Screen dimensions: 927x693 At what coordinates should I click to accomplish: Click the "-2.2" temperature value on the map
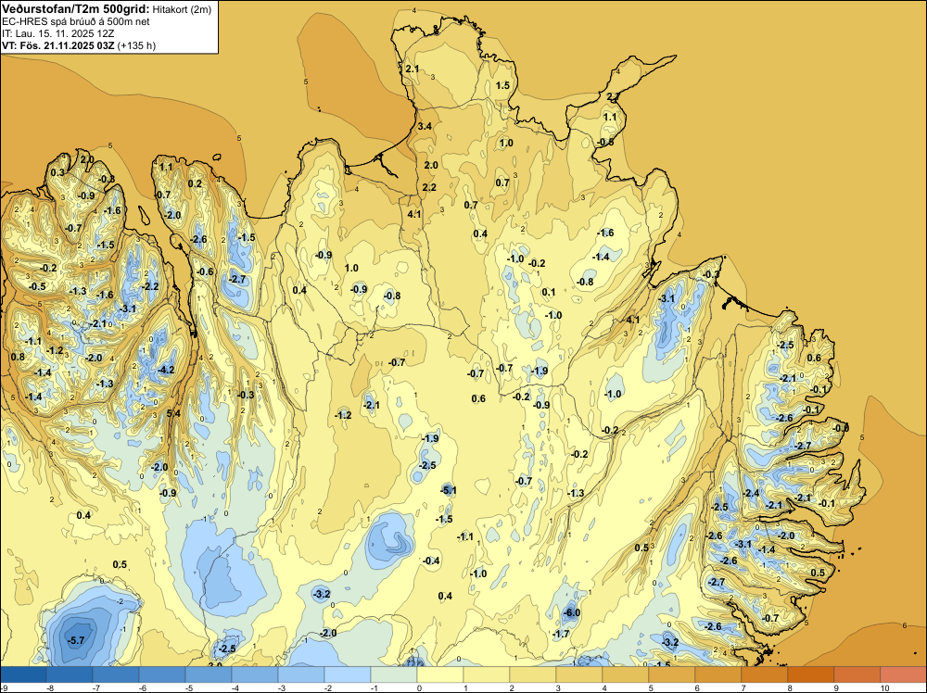(x=150, y=286)
